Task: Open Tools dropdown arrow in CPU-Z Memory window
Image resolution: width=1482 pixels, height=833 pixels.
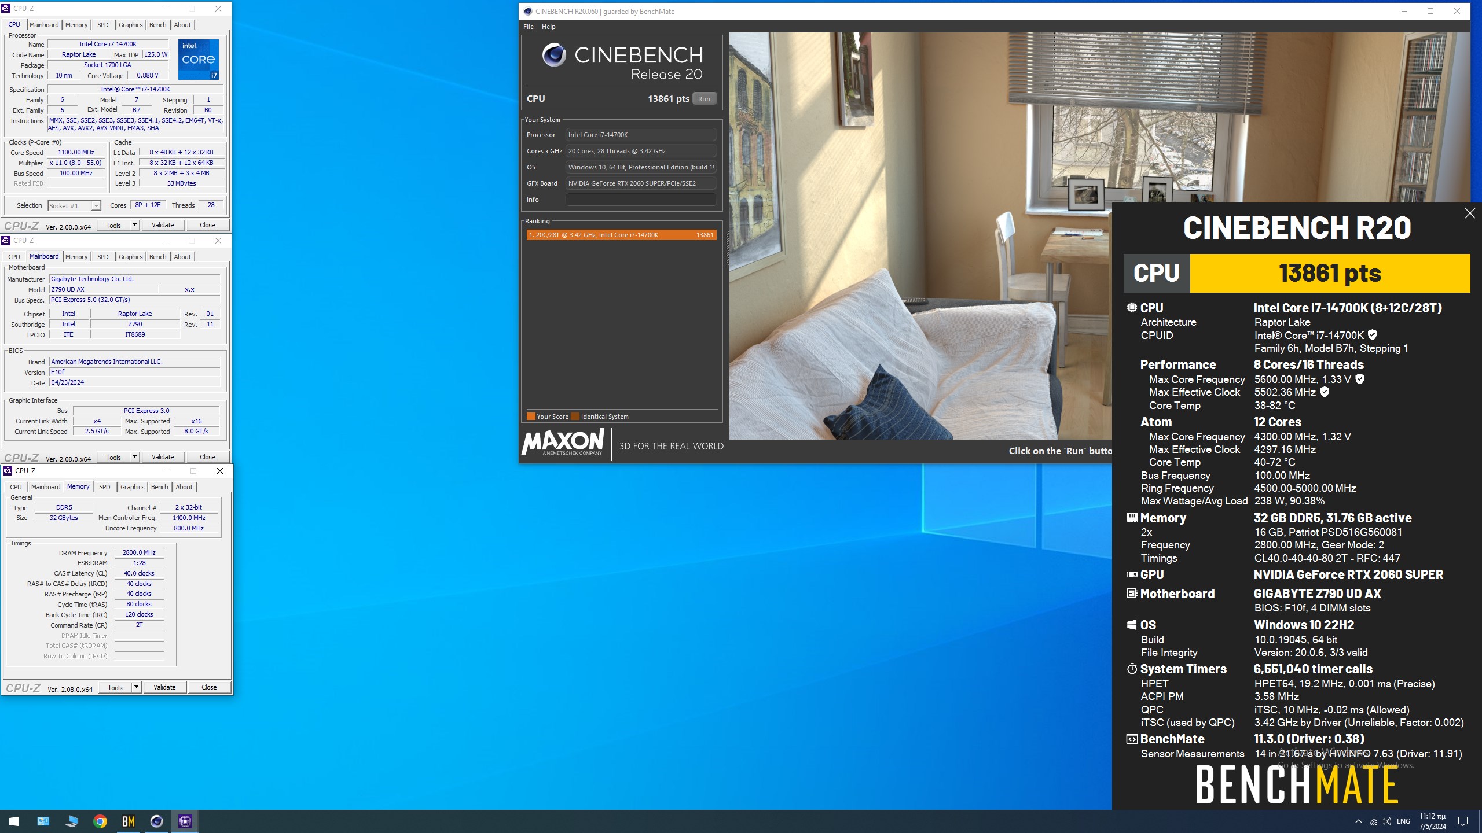Action: pos(136,687)
